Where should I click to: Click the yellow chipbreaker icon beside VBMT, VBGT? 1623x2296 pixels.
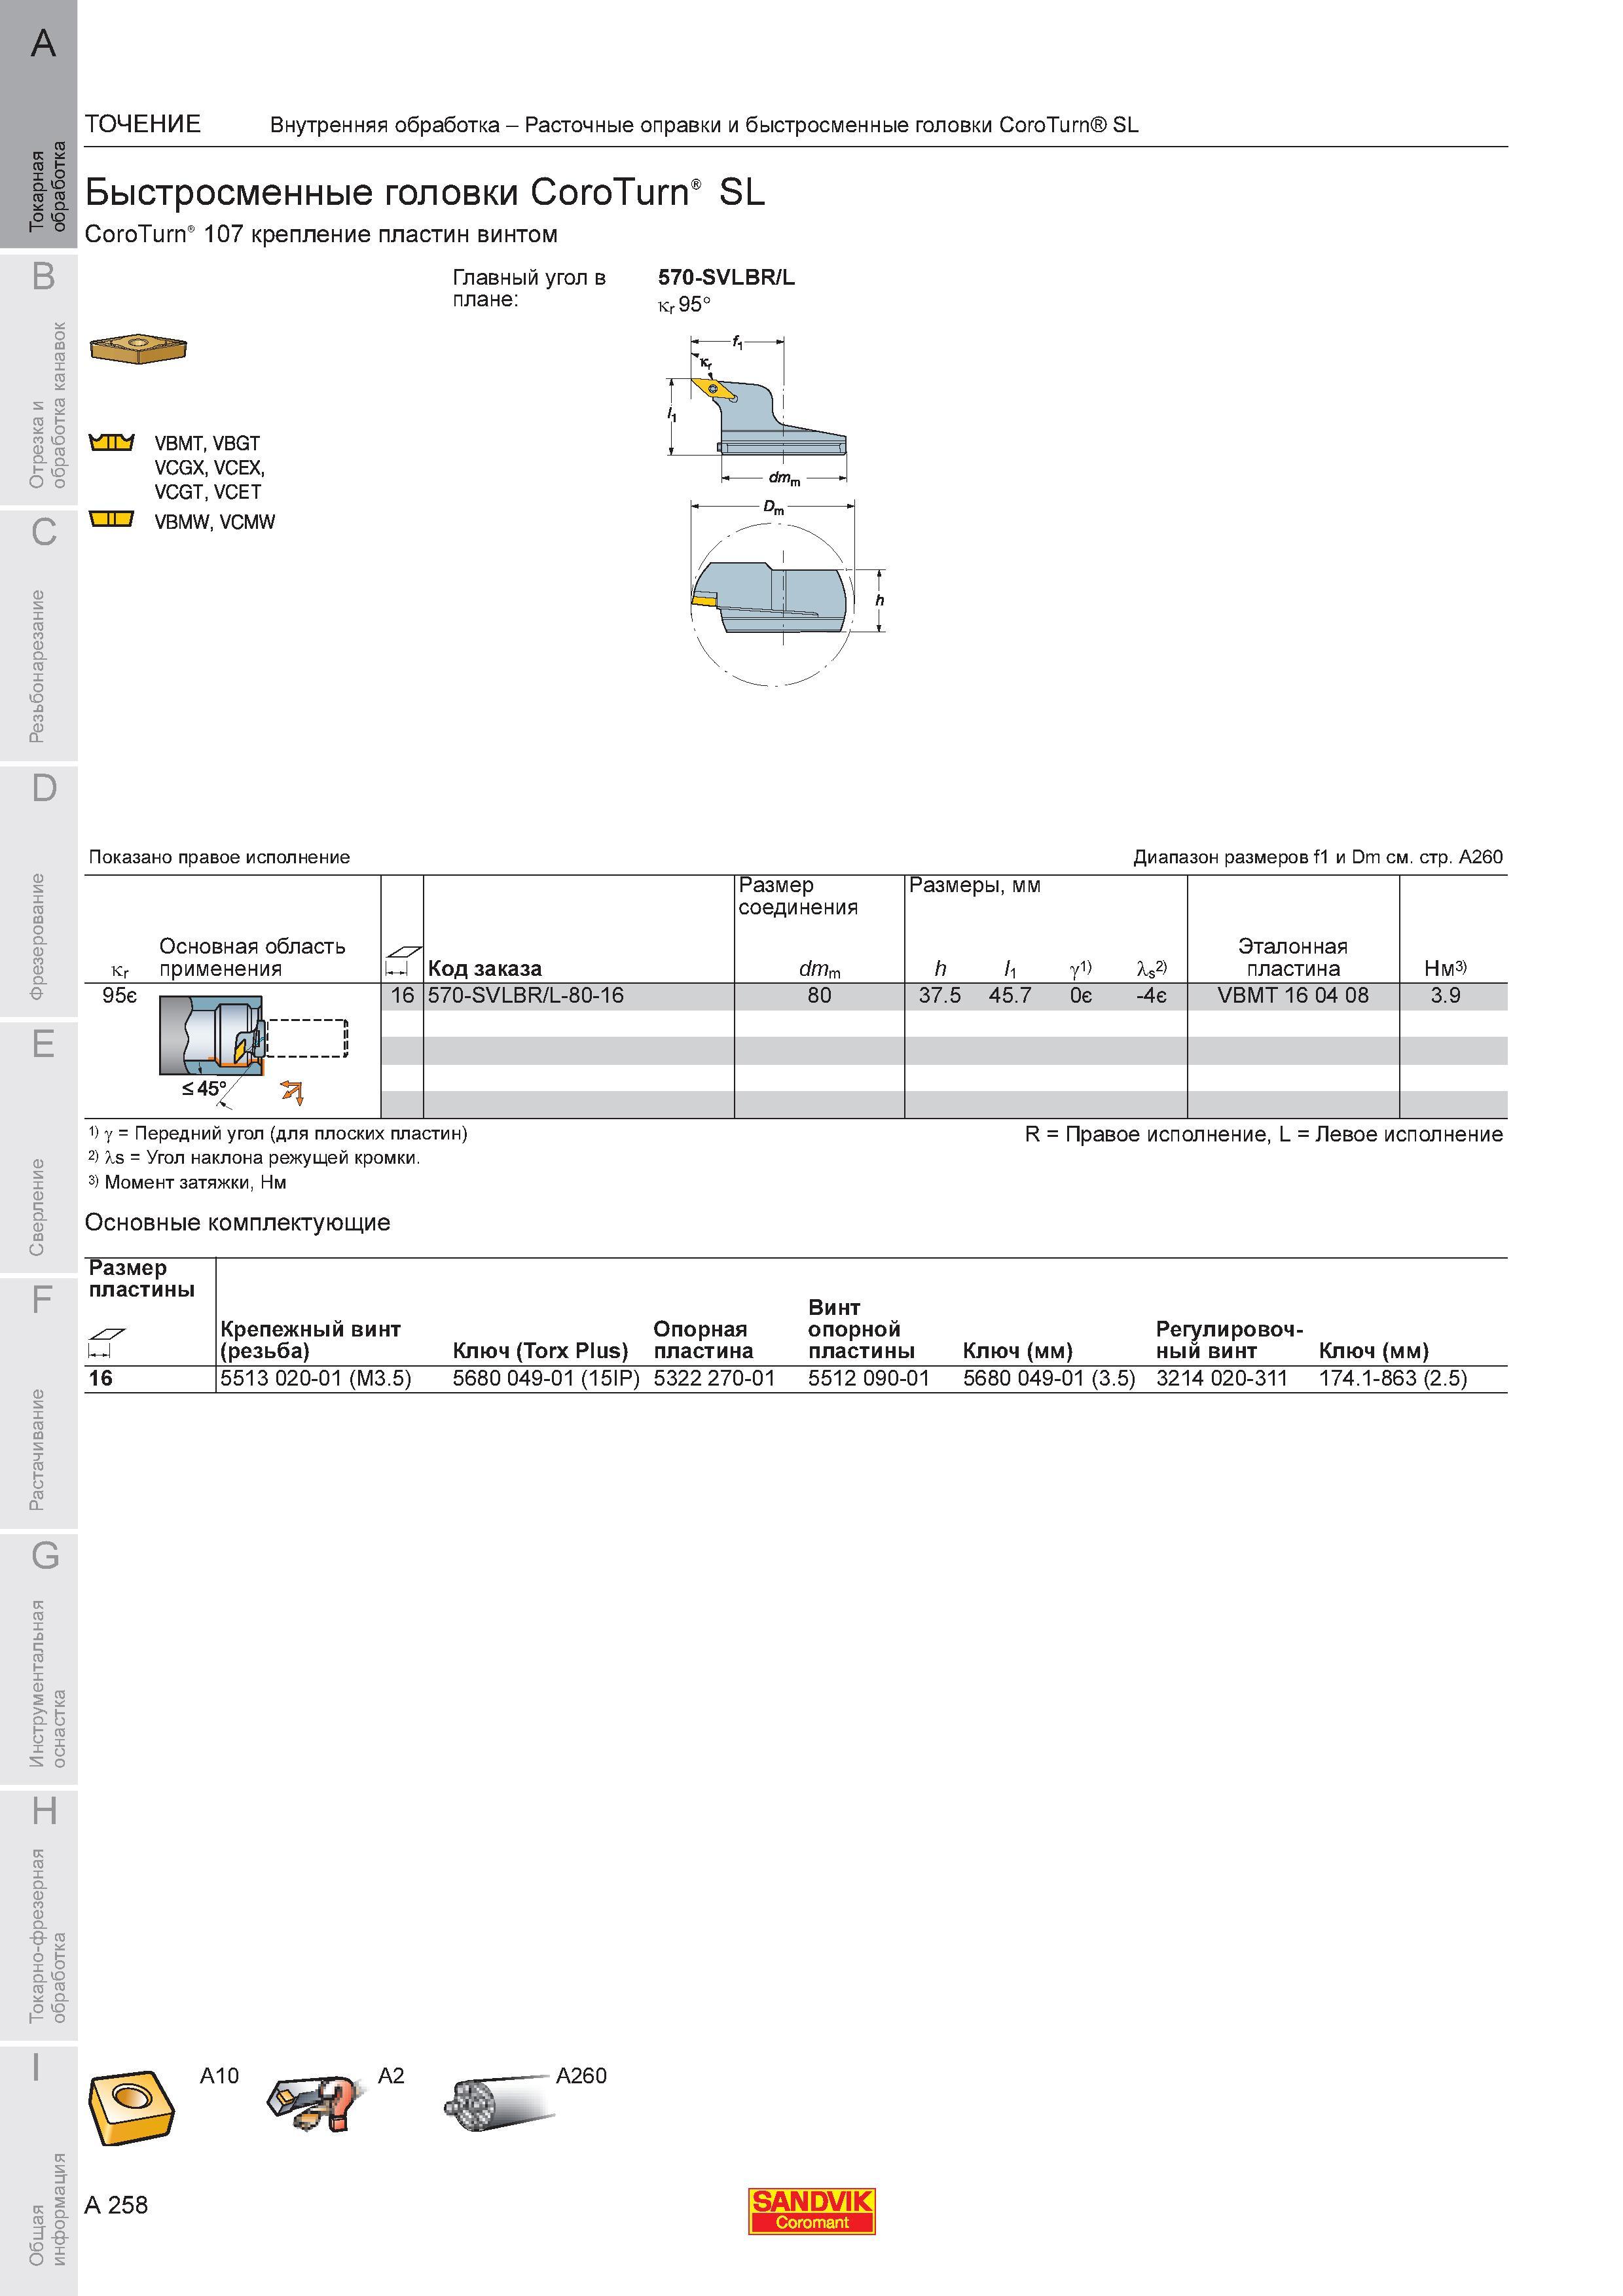(x=111, y=442)
